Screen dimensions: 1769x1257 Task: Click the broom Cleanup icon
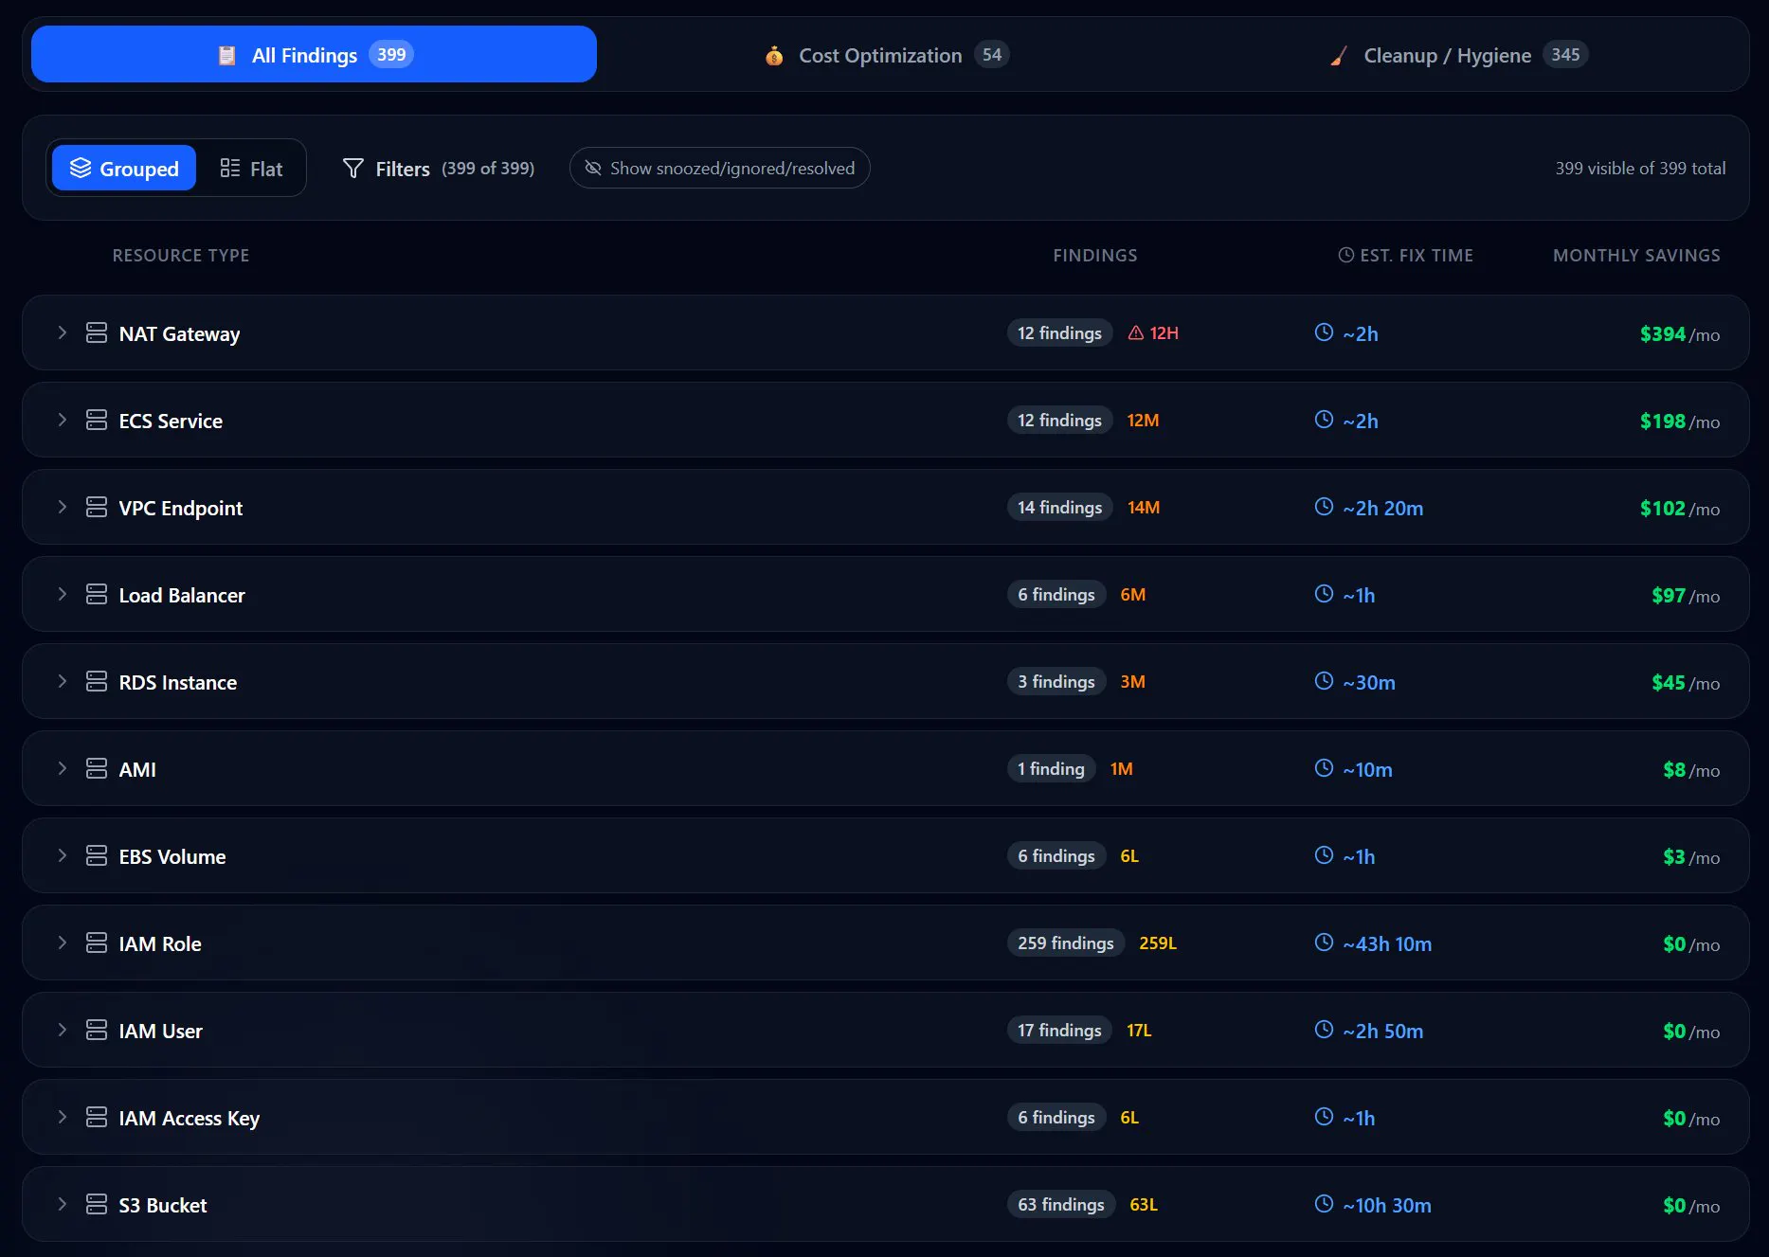[x=1338, y=56]
